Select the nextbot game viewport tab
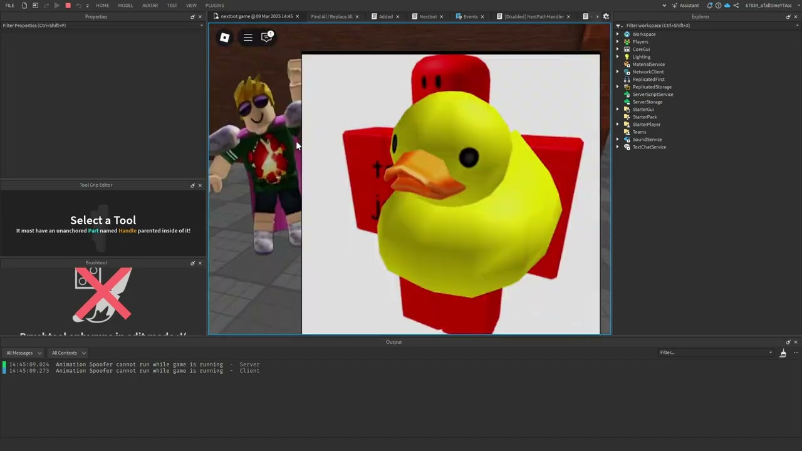Viewport: 802px width, 451px height. point(256,16)
